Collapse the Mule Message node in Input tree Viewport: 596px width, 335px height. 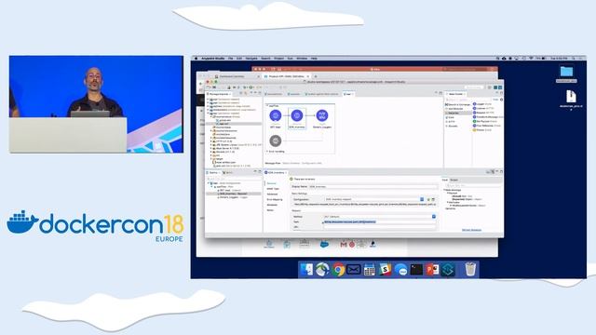[444, 190]
